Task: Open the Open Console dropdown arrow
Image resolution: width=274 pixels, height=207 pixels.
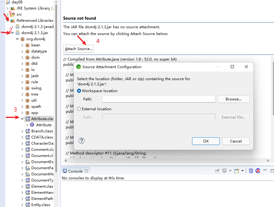Action: [242, 171]
